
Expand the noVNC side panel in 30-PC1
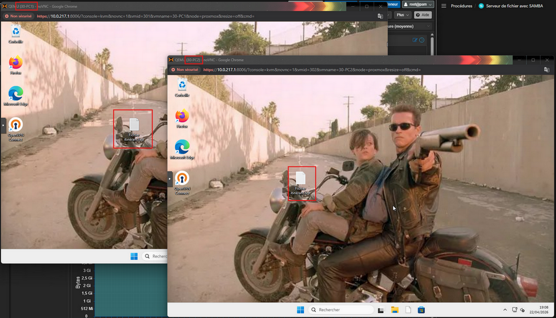click(x=3, y=125)
